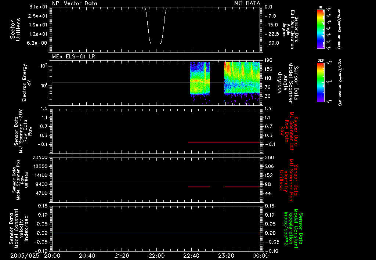Click the "20:40" time axis label
This screenshot has width=376, height=260.
coord(87,256)
